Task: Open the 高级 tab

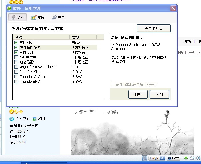Action: (x=58, y=18)
